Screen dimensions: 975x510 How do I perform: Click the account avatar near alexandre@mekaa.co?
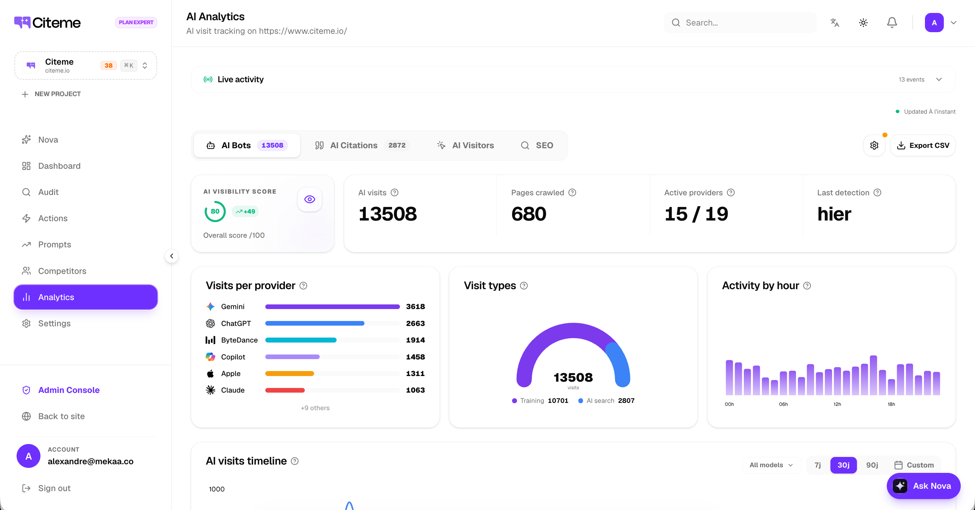(x=29, y=456)
